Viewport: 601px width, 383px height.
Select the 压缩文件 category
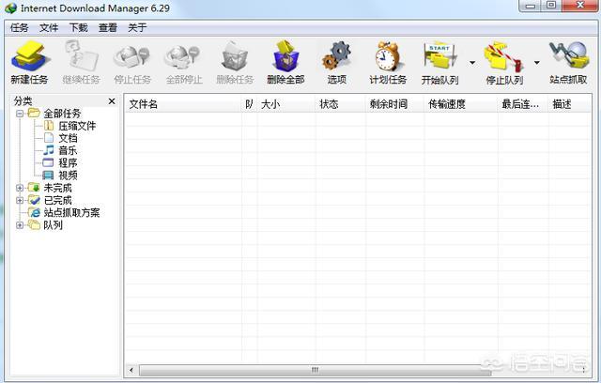pos(69,126)
